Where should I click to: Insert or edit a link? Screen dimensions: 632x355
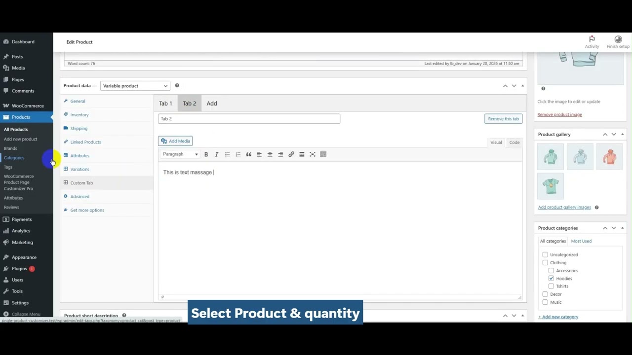(x=291, y=154)
